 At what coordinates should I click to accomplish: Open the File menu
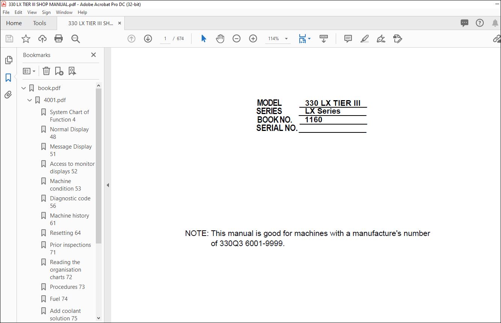tap(6, 12)
